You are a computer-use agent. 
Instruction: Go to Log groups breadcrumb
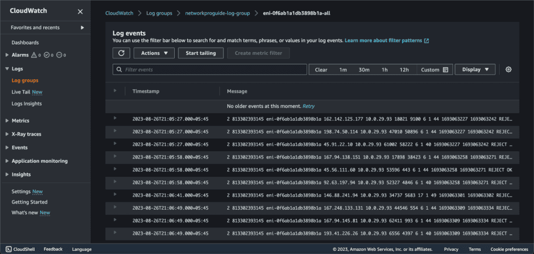[x=159, y=13]
